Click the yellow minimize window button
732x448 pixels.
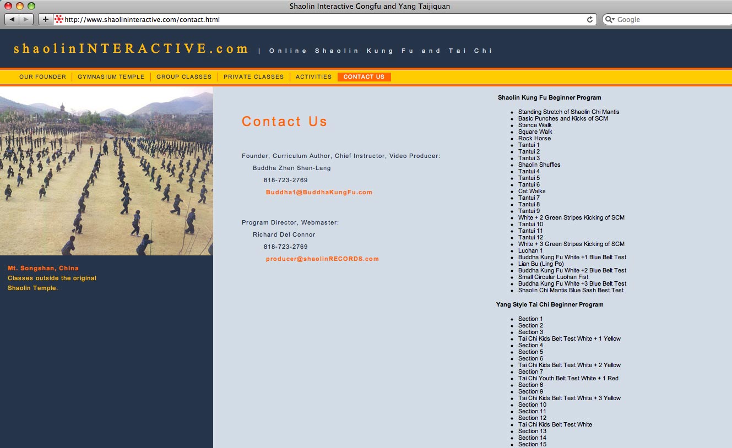click(x=20, y=6)
